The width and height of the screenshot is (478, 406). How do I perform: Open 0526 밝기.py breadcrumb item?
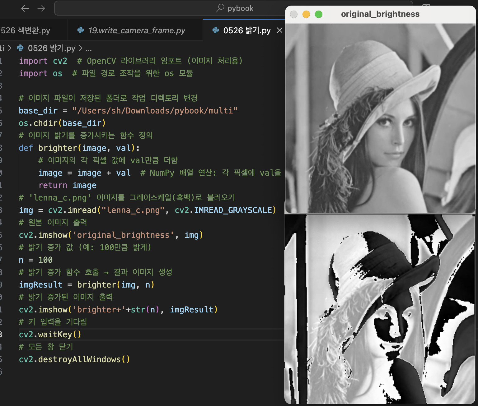click(x=51, y=48)
